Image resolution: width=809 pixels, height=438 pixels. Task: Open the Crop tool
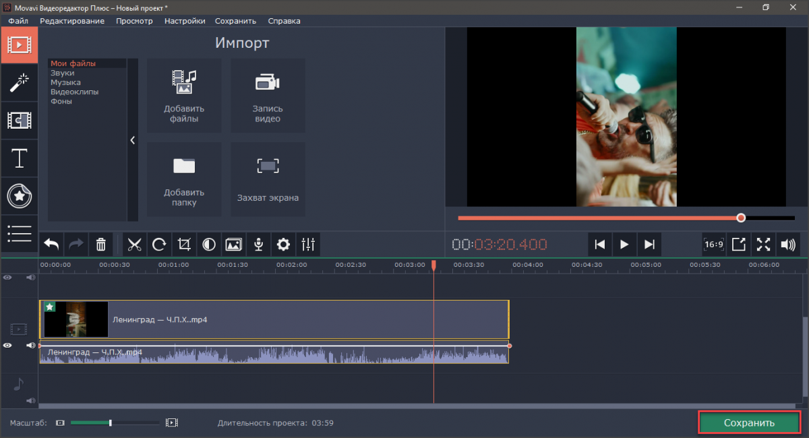point(184,244)
